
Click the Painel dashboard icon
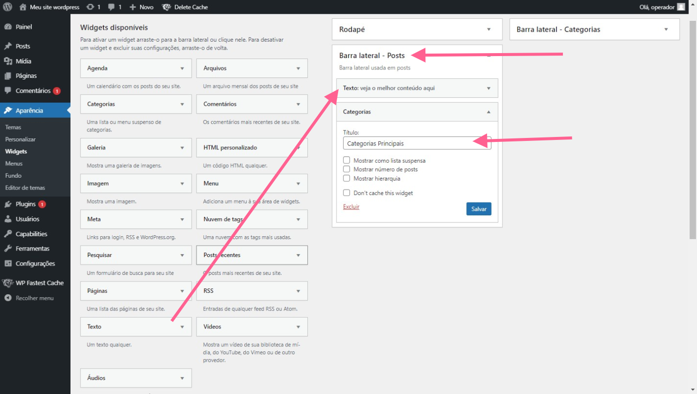coord(8,27)
